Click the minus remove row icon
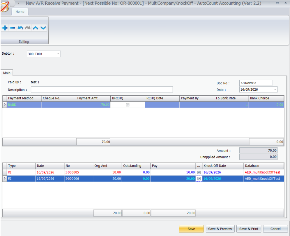The image size is (290, 236). point(13,28)
